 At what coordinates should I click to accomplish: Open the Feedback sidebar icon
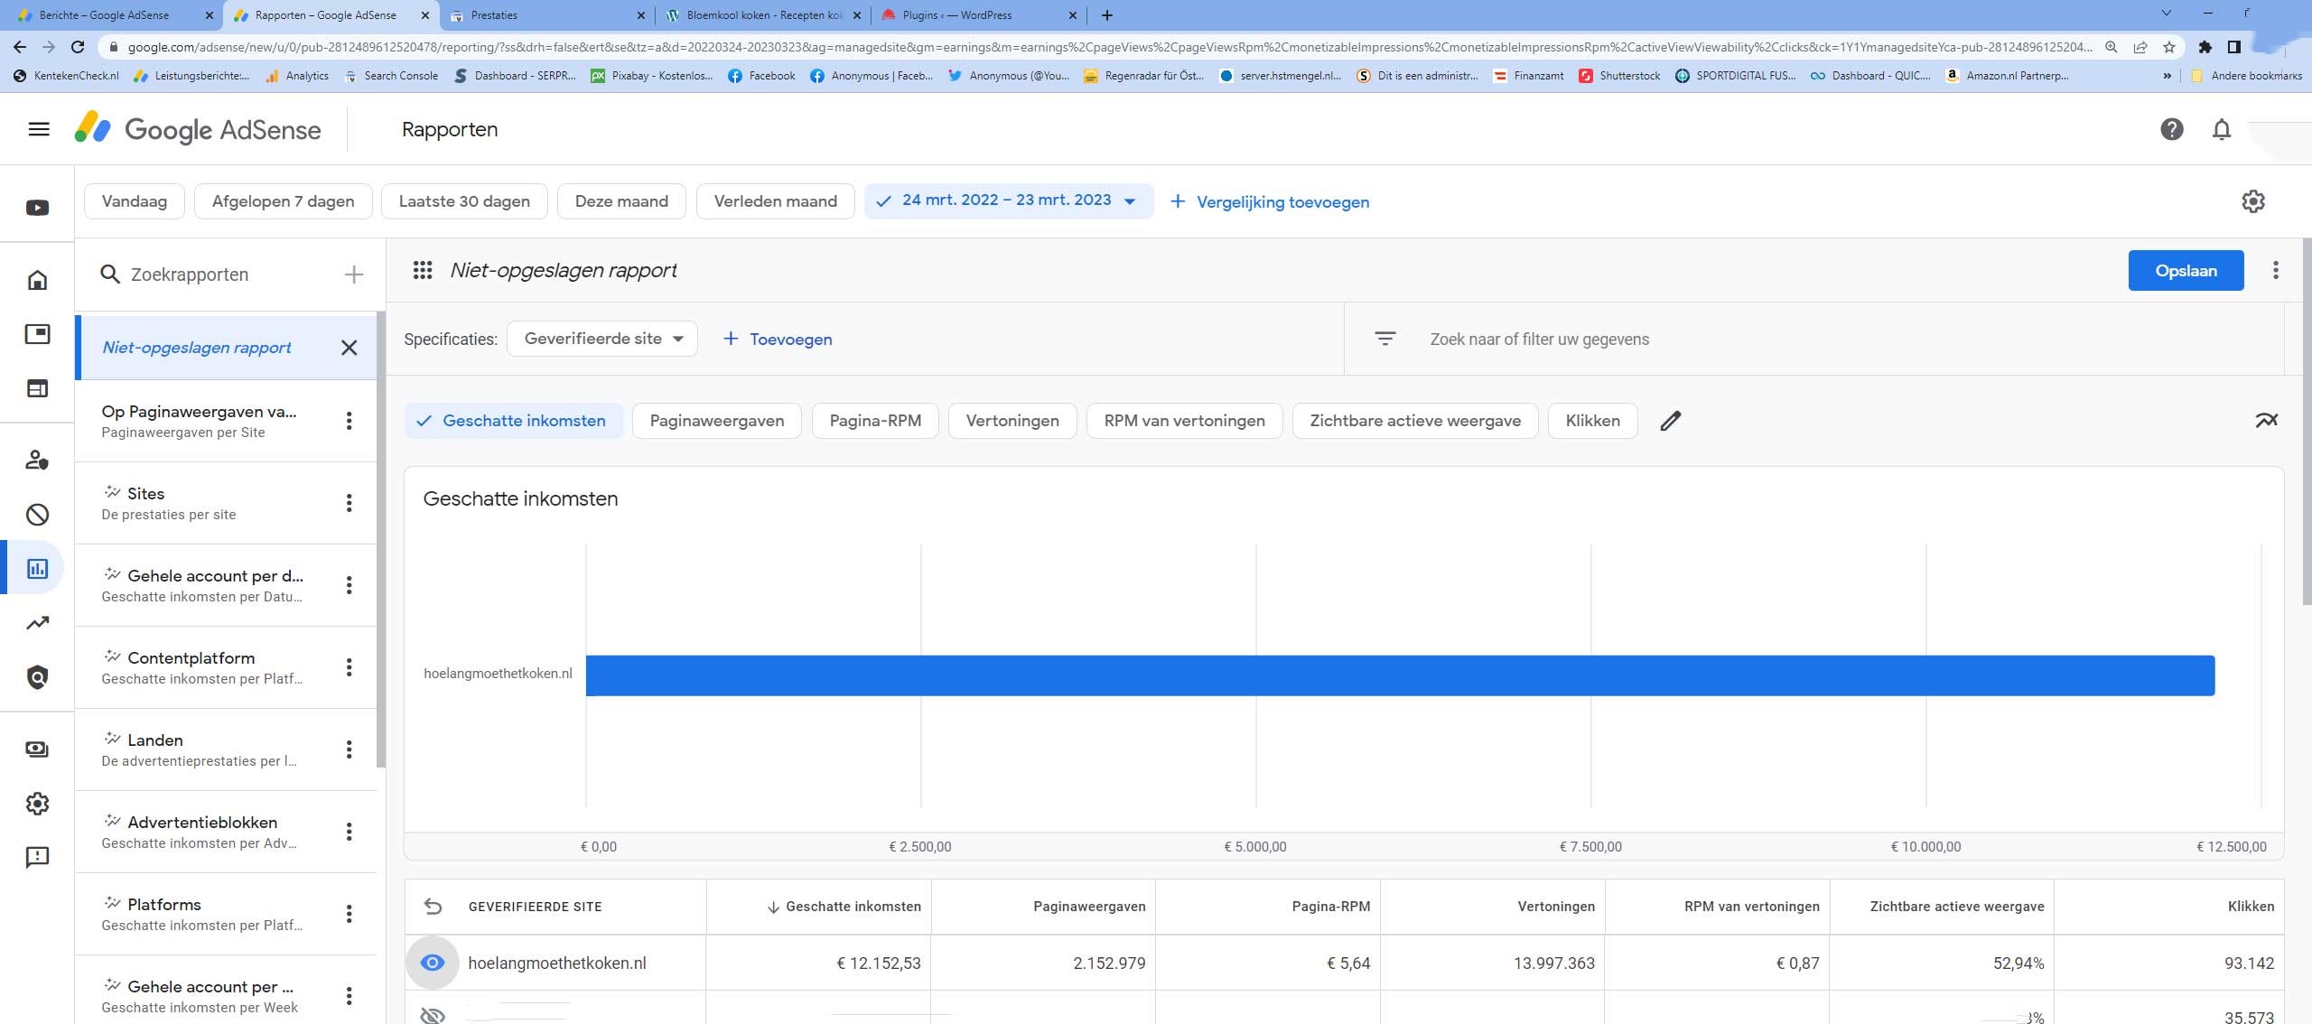click(x=37, y=857)
